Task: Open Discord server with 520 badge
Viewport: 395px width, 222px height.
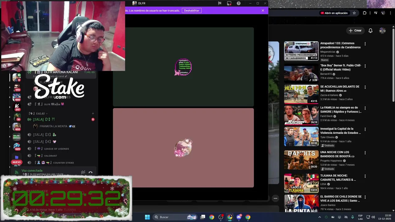Action: 17,146
